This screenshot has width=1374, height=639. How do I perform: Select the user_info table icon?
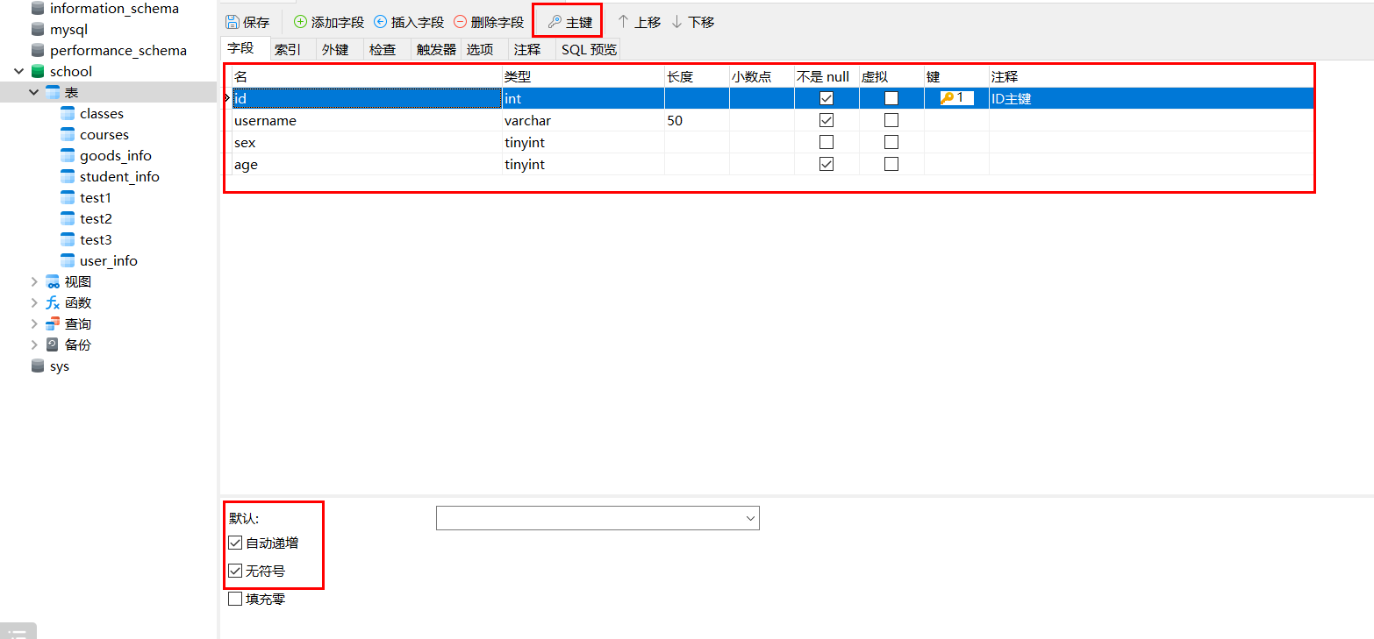coord(68,260)
